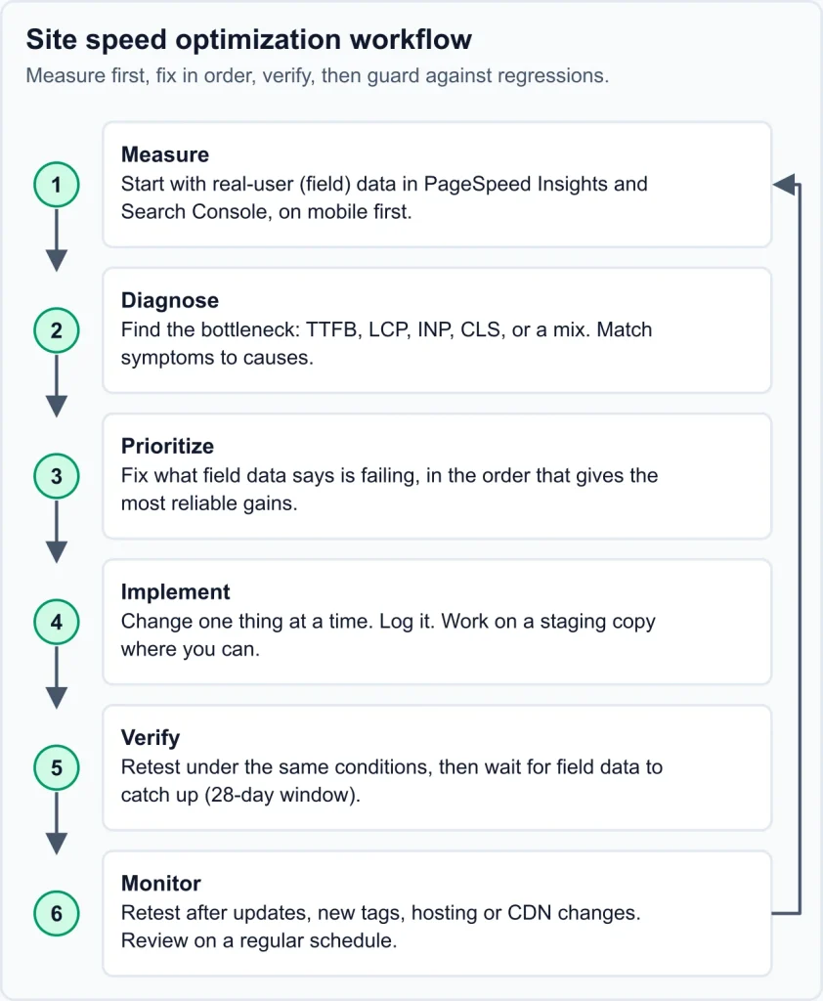Click the step 1 circle badge

[x=56, y=185]
